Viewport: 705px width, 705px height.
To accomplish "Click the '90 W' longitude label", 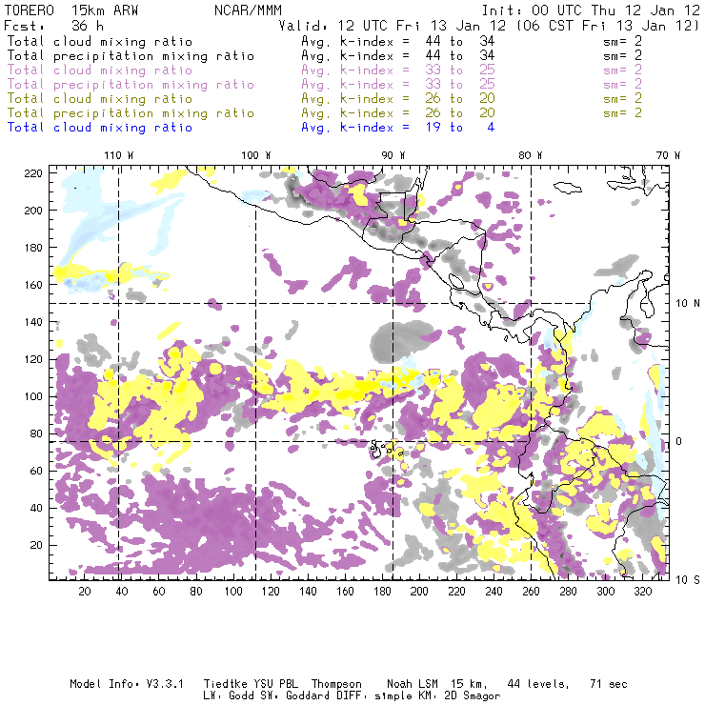I will click(393, 155).
